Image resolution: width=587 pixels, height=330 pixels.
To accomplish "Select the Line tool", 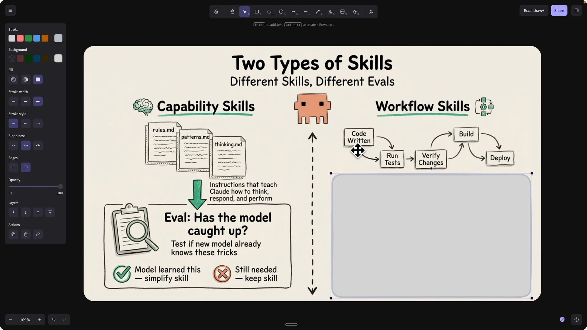I will [306, 12].
